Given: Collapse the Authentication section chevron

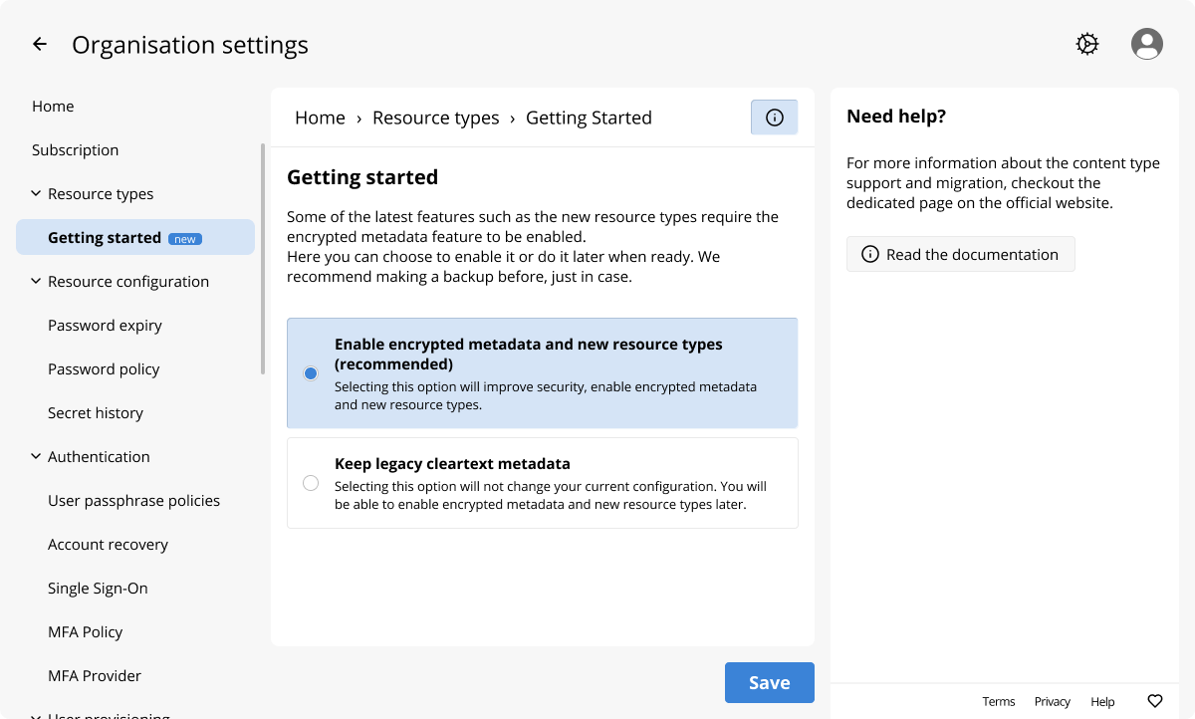Looking at the screenshot, I should point(36,457).
